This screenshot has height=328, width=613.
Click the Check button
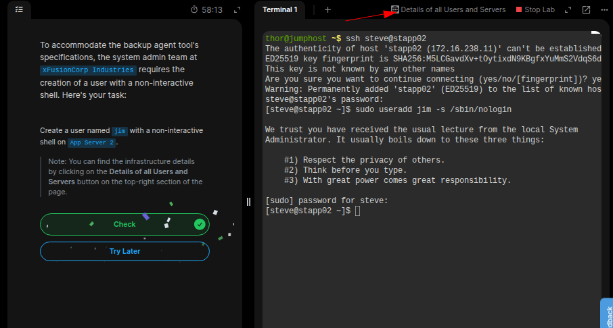[124, 224]
